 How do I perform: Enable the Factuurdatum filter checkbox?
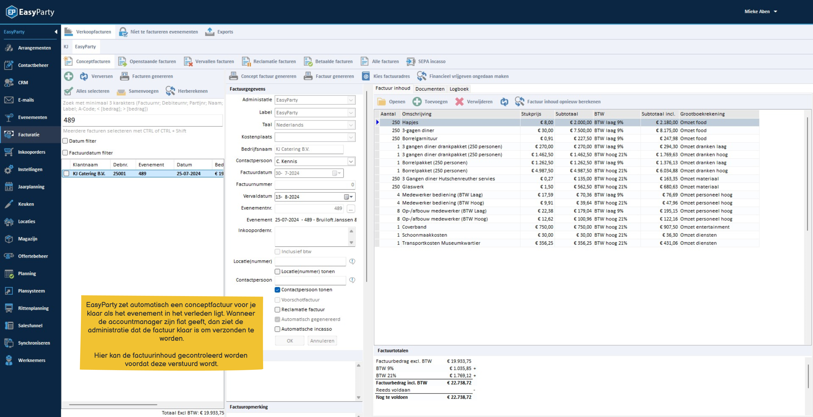click(65, 153)
